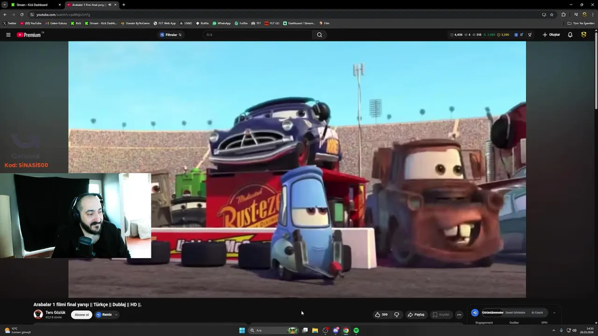
Task: Open Task View on the taskbar
Action: point(305,330)
